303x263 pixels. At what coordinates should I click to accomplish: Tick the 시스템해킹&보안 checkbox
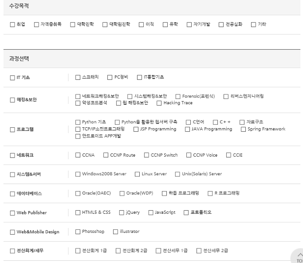[x=130, y=96]
